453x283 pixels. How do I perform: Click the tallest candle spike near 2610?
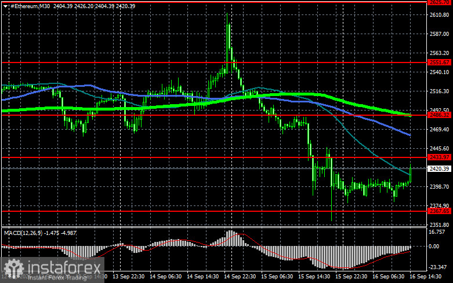[228, 43]
